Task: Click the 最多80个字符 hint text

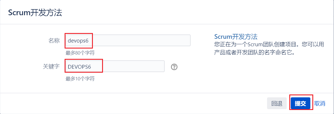Action: pyautogui.click(x=80, y=53)
